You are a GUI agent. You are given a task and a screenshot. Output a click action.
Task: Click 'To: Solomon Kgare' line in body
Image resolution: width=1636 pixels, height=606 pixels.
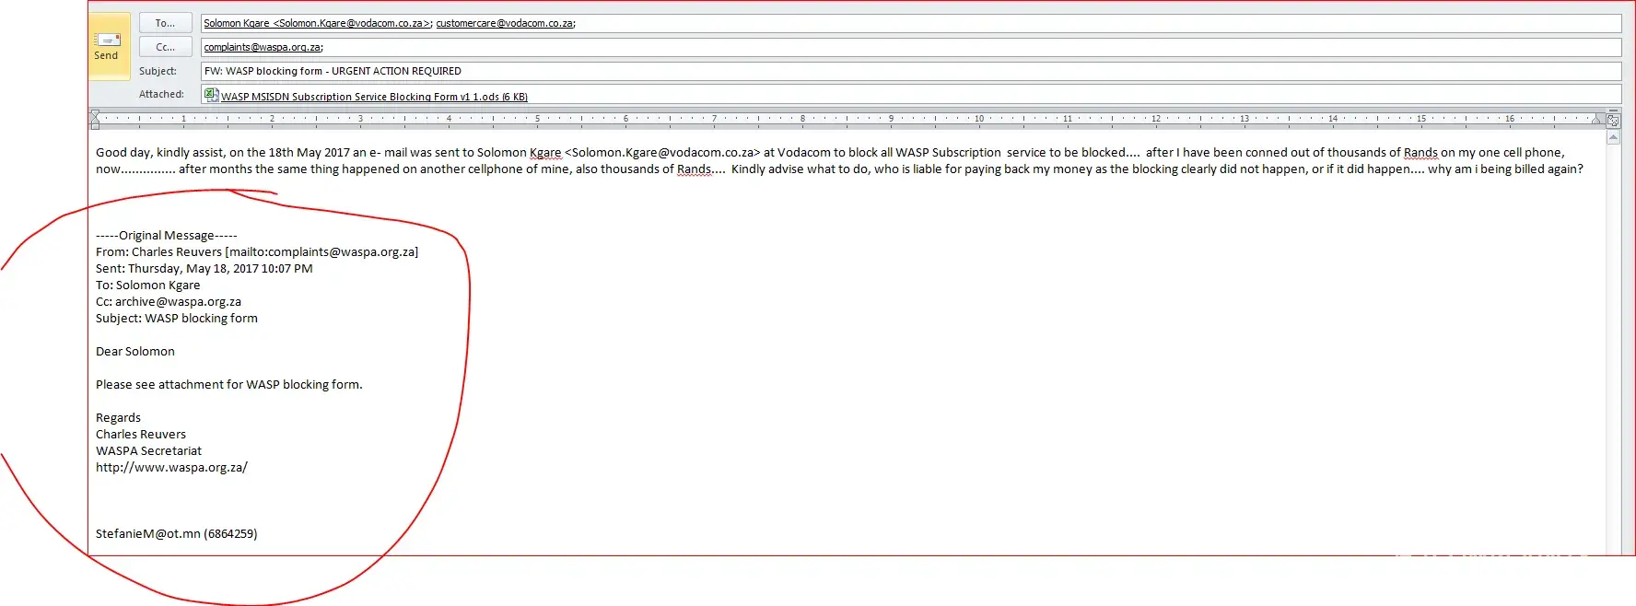148,286
